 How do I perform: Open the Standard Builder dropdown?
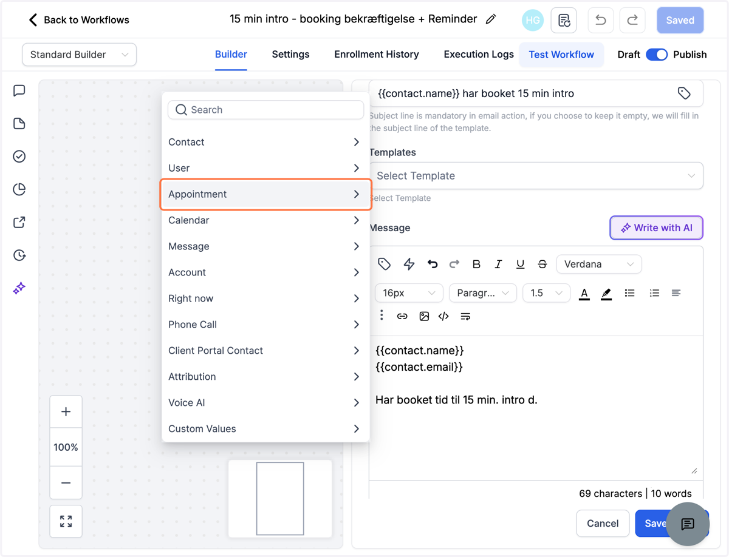(79, 55)
